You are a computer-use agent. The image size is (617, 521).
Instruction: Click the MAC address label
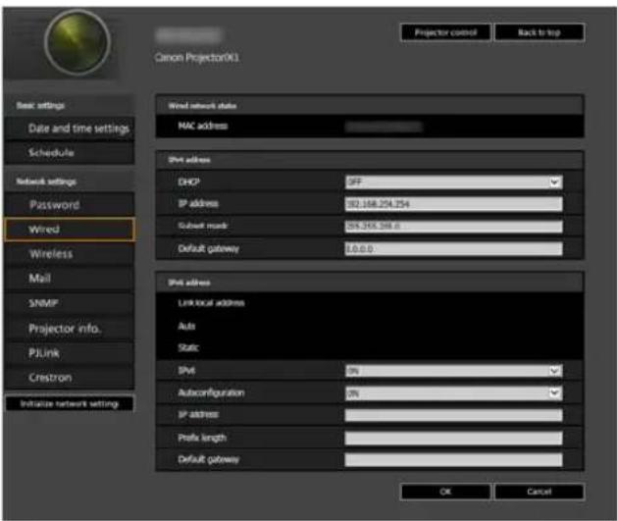(203, 126)
